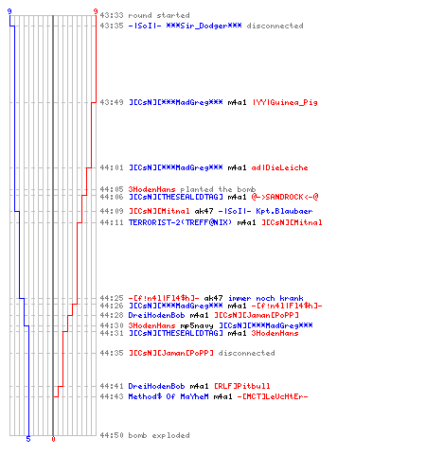Click blue team final count 5

click(x=28, y=439)
